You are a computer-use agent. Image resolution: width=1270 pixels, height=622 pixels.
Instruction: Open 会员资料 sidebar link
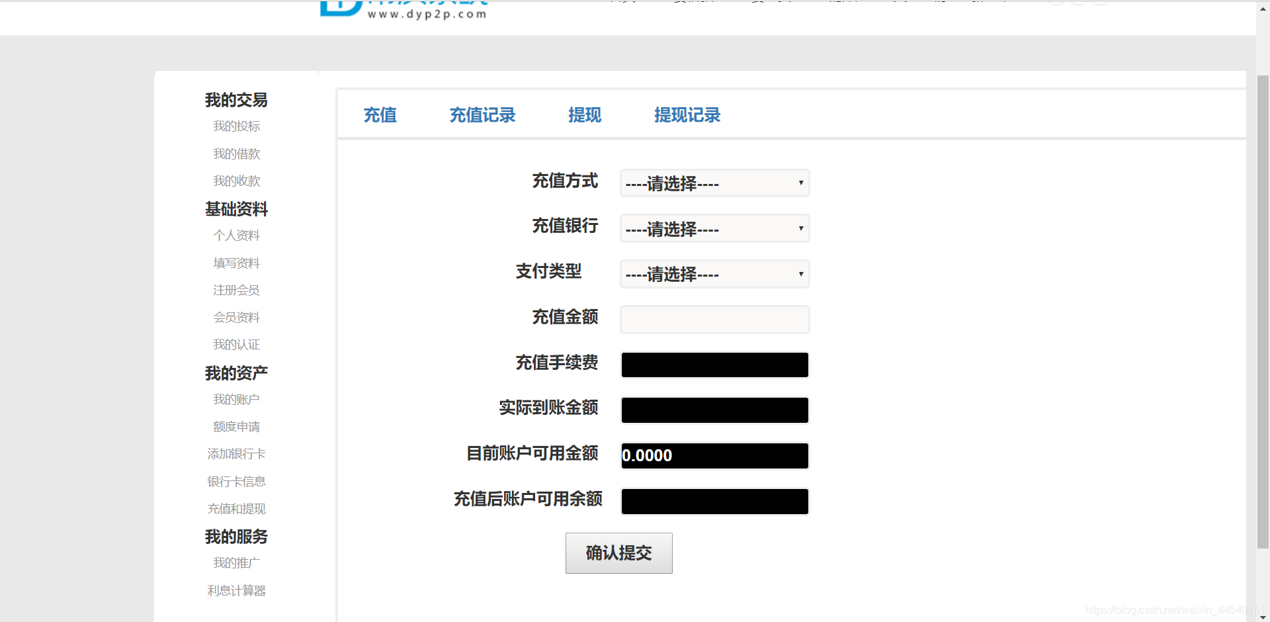236,318
